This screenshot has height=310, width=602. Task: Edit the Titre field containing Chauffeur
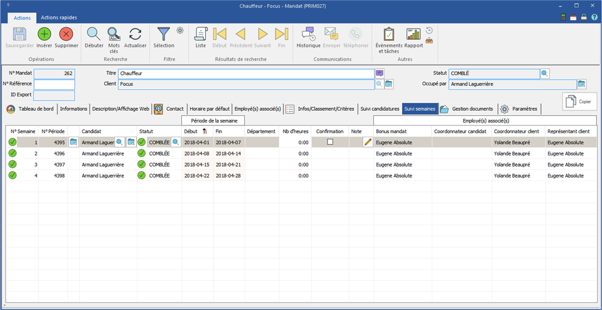pyautogui.click(x=245, y=73)
